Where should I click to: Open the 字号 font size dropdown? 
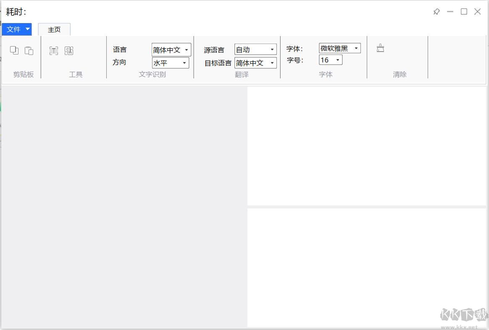(x=337, y=60)
